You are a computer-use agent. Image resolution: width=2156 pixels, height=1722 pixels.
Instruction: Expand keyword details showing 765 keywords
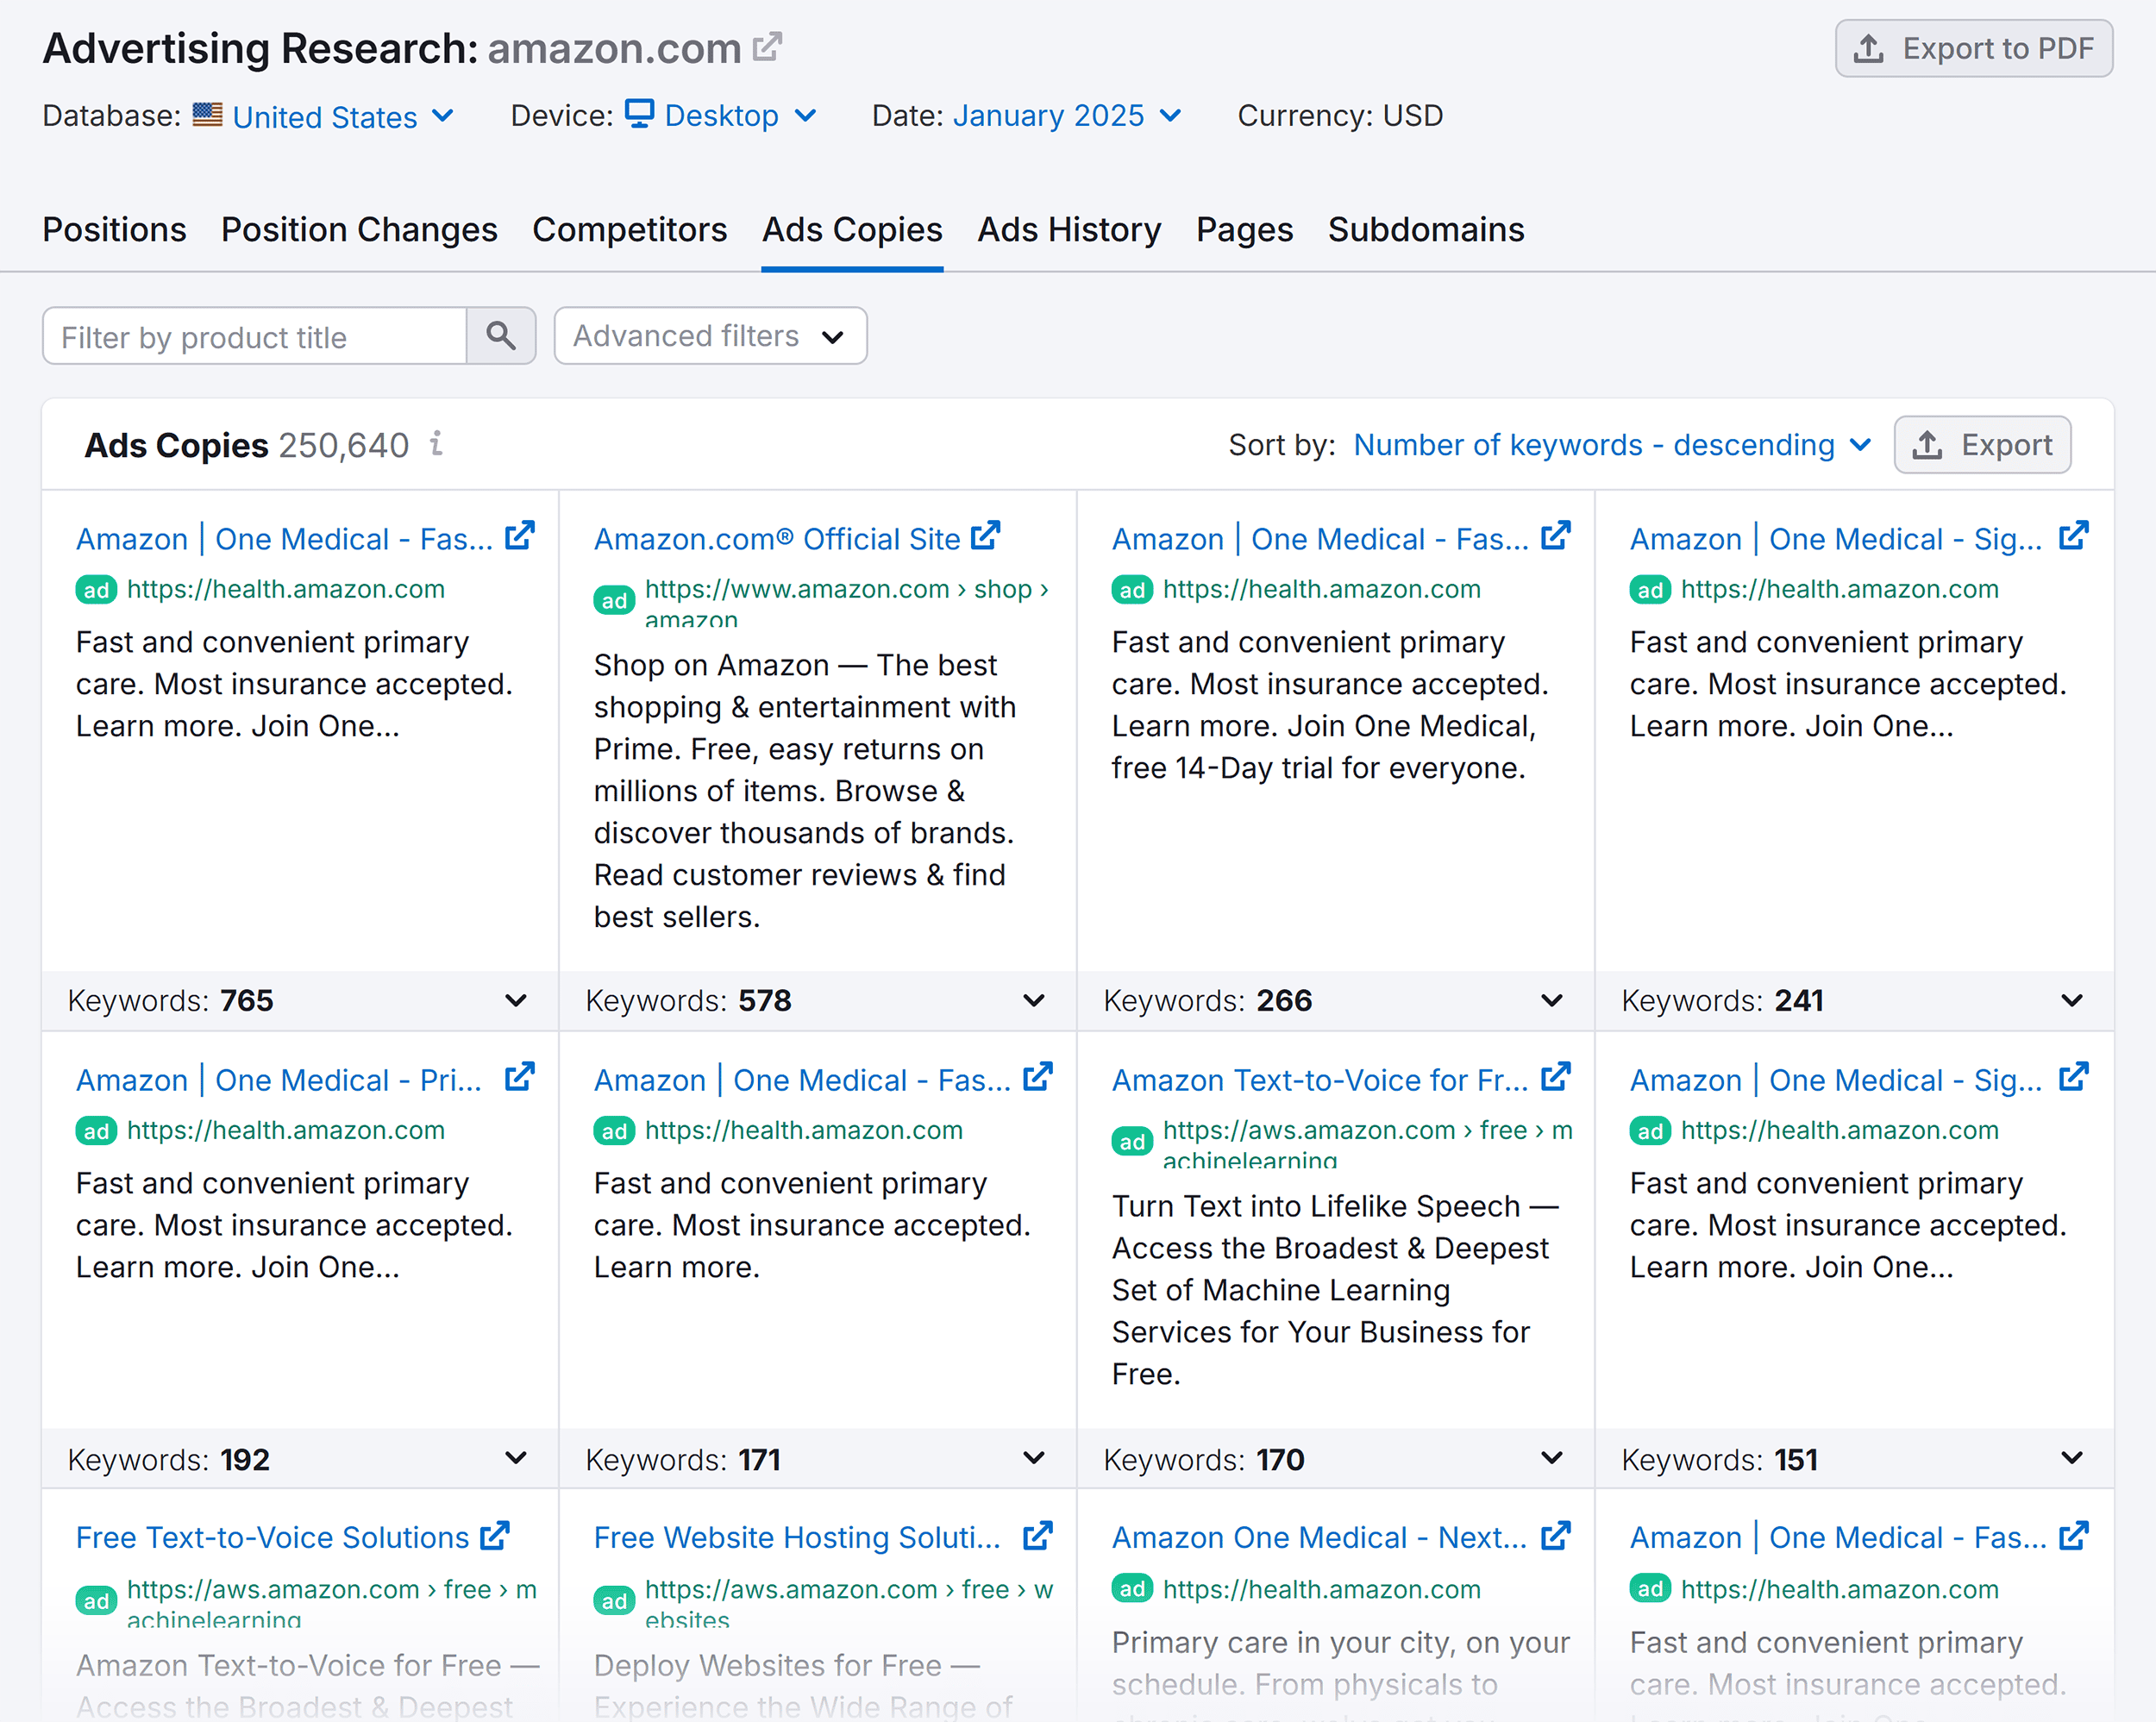514,1000
